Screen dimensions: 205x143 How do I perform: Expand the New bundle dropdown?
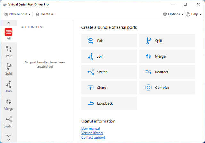point(29,14)
